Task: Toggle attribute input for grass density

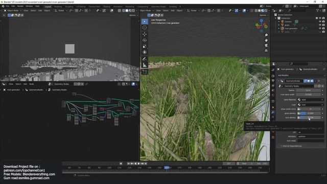Action: tap(299, 113)
